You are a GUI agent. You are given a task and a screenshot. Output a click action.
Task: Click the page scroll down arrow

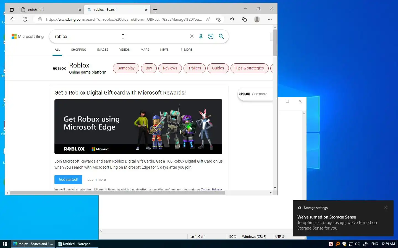point(275,188)
